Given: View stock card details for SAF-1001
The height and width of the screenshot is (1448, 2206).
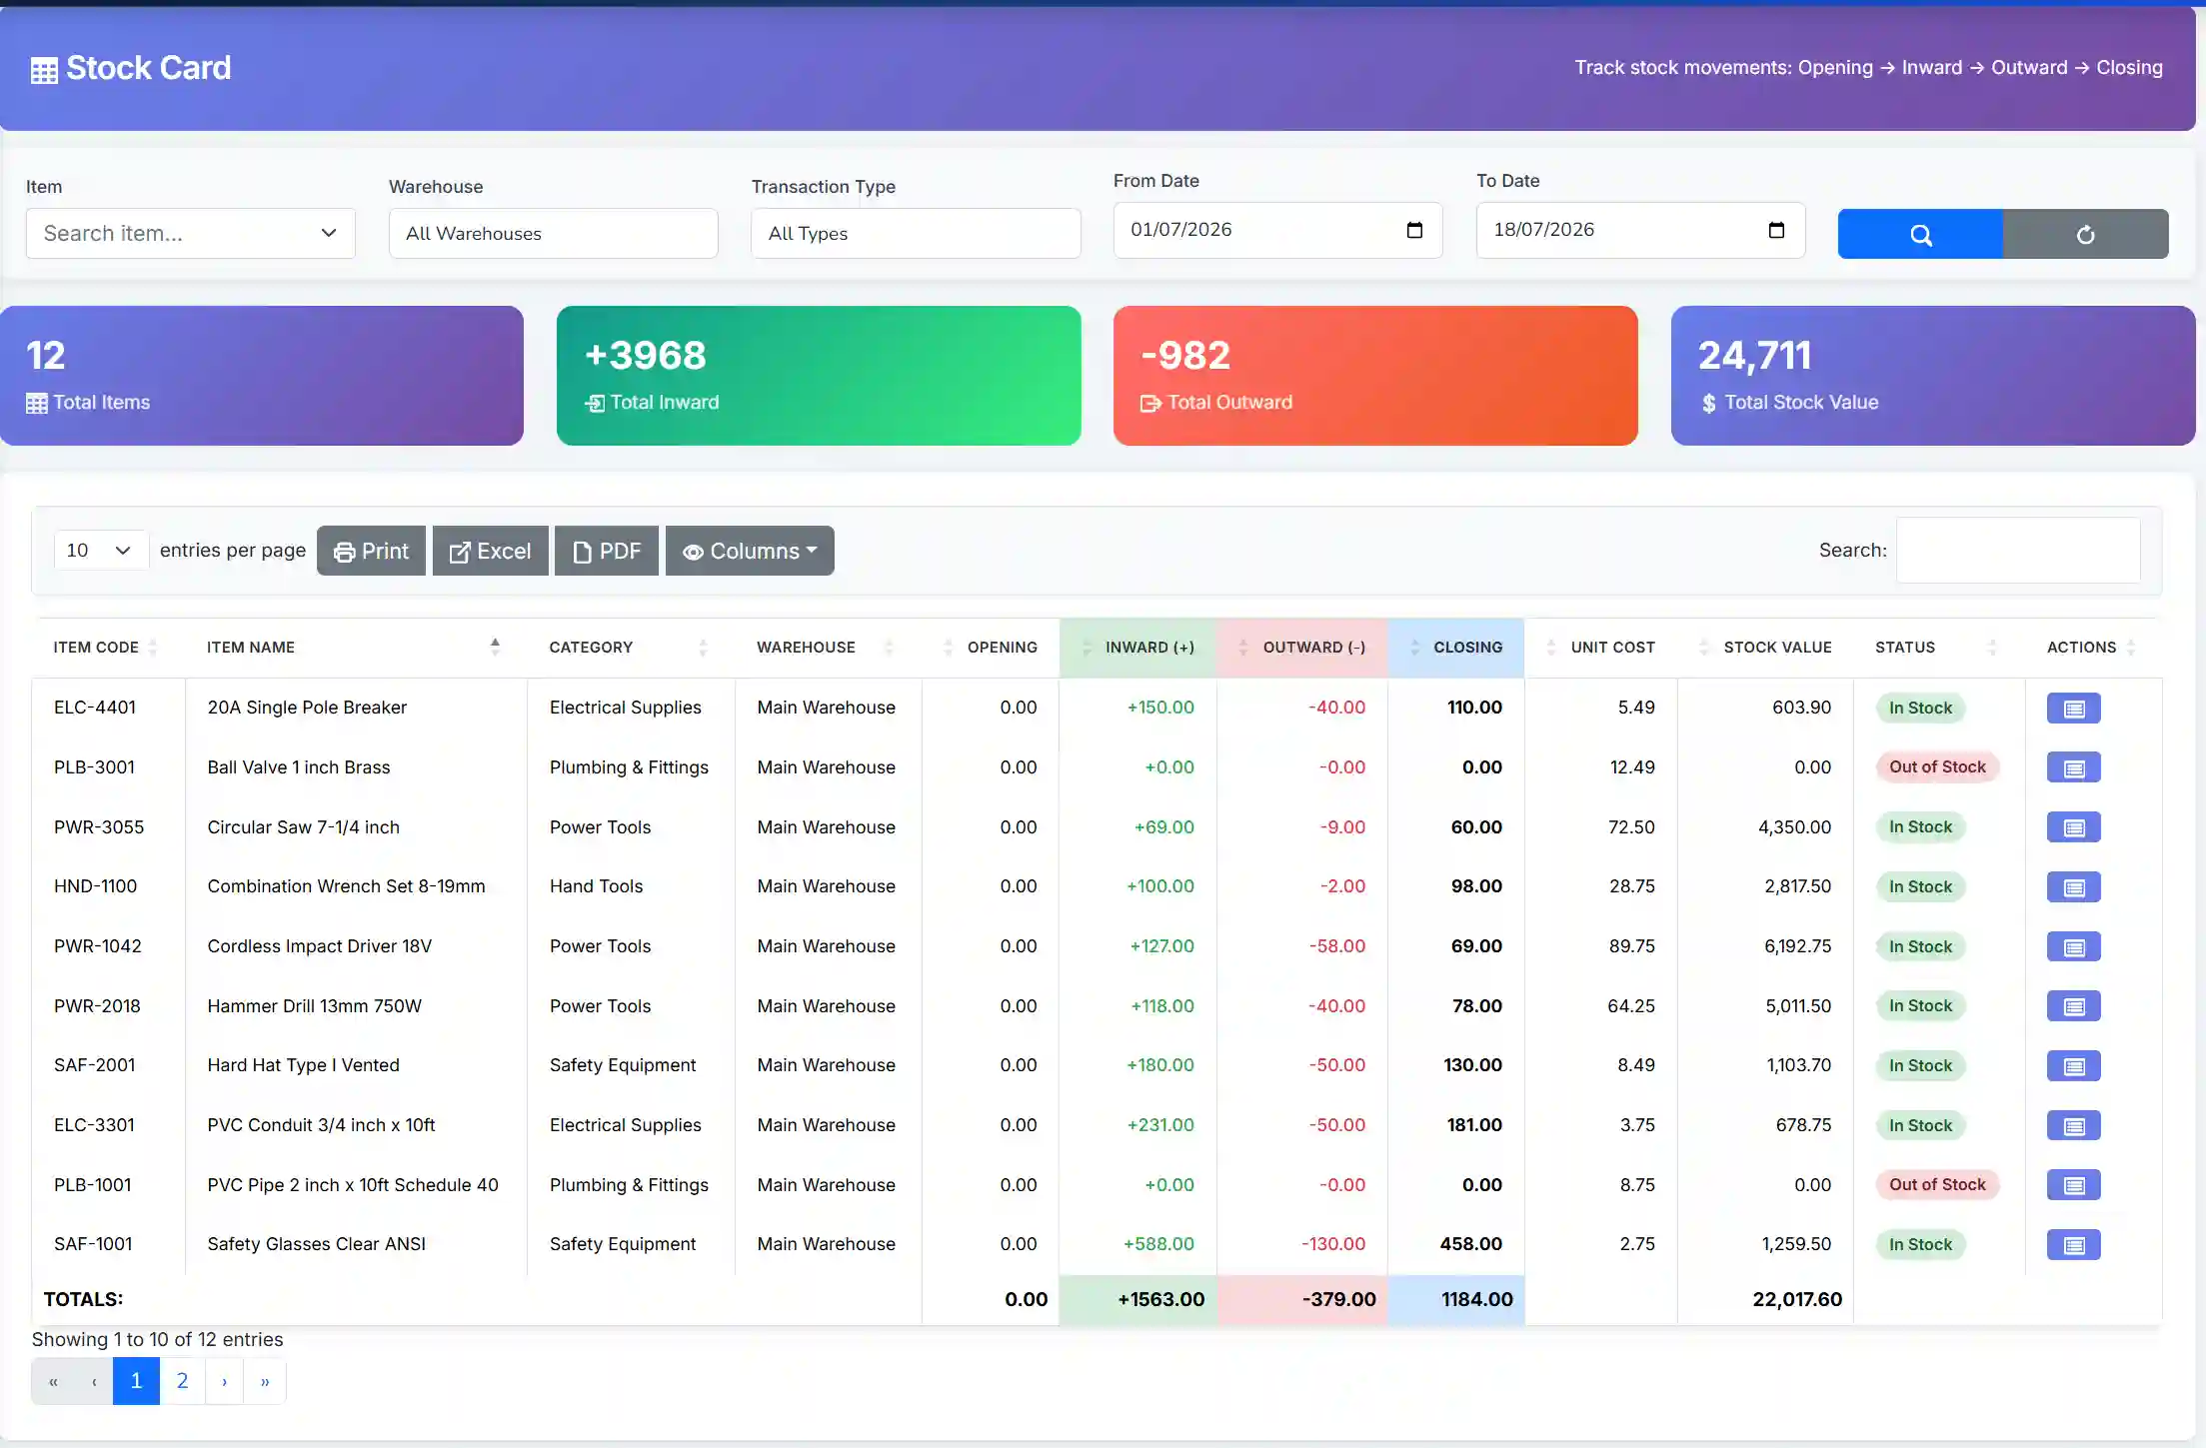Looking at the screenshot, I should point(2074,1245).
